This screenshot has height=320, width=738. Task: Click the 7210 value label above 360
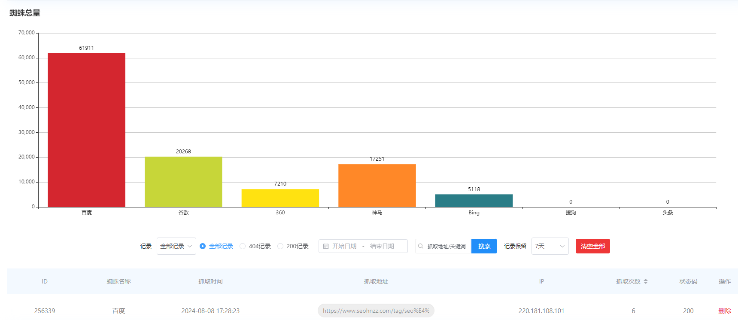[280, 184]
